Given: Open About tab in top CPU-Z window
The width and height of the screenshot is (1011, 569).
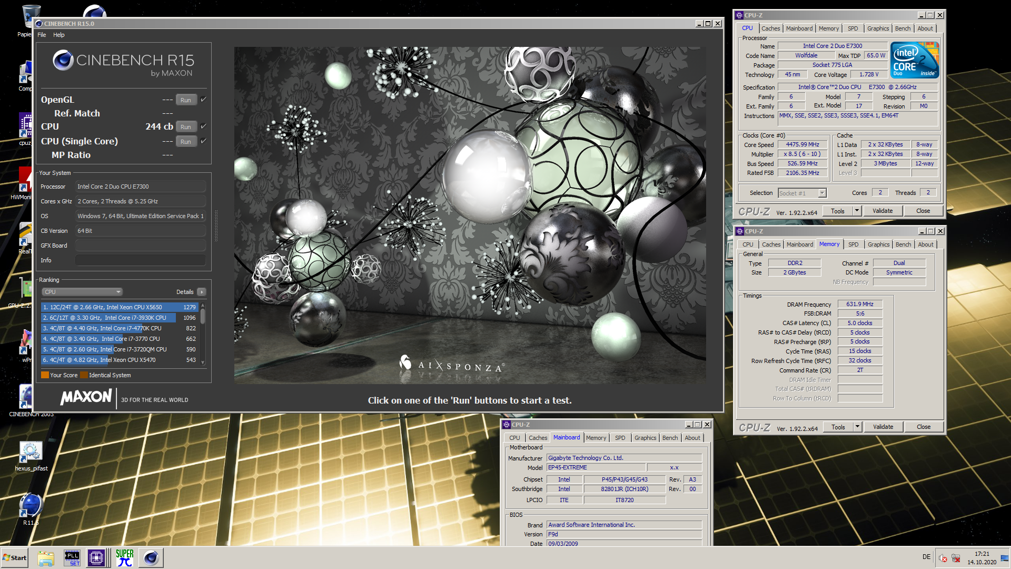Looking at the screenshot, I should [x=925, y=28].
